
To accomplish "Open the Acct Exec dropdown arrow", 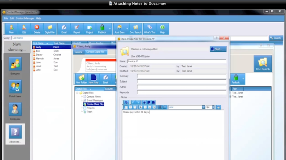I will (127, 29).
